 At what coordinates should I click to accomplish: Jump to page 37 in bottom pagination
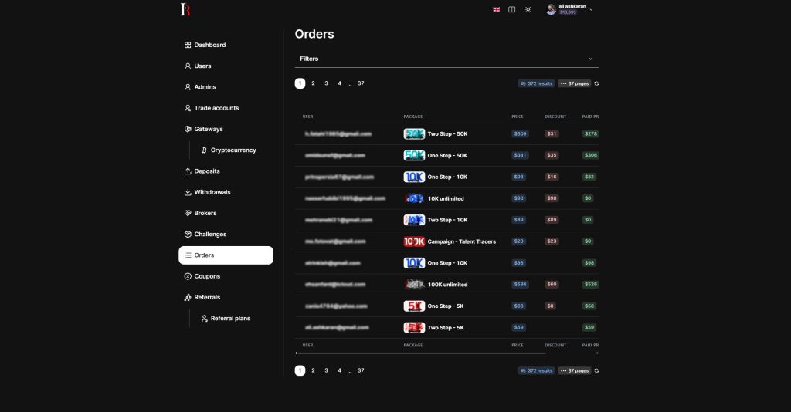(361, 370)
